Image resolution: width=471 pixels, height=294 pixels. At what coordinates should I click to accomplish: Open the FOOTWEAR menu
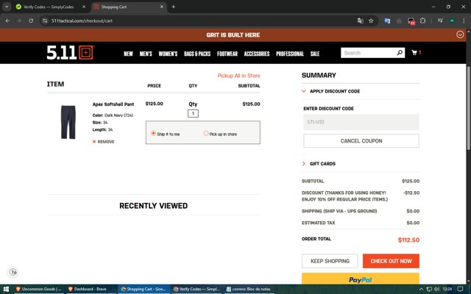[x=227, y=54]
